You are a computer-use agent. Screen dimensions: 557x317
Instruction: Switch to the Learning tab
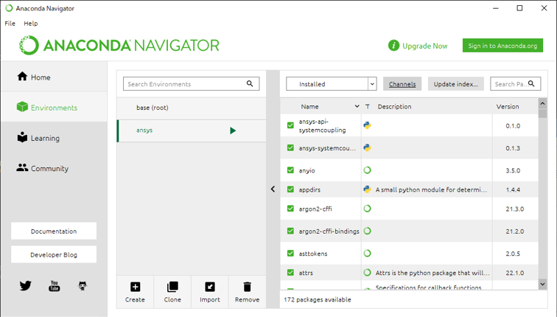44,138
